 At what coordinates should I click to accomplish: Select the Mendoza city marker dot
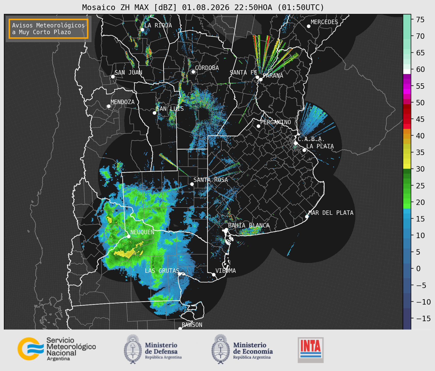click(x=109, y=106)
